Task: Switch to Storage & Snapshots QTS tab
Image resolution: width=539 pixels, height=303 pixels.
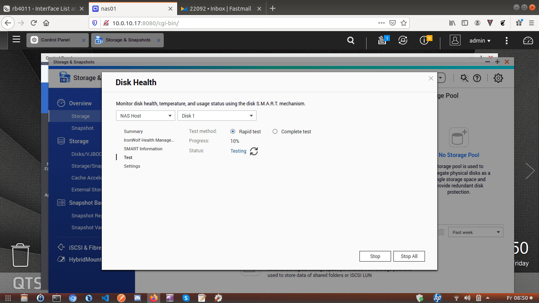Action: point(128,40)
